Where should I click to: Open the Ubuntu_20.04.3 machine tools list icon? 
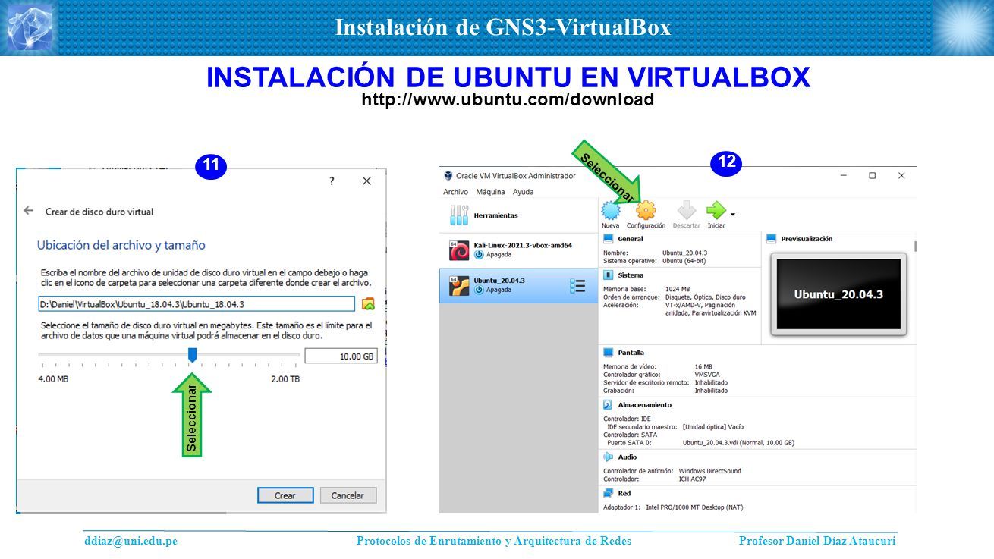(577, 286)
